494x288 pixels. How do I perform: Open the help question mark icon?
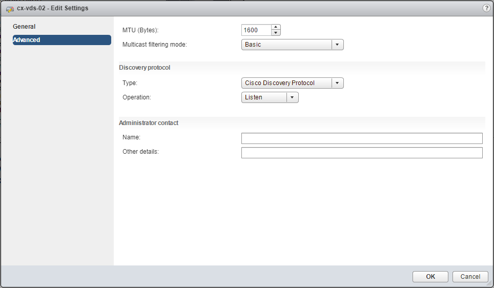[x=486, y=8]
